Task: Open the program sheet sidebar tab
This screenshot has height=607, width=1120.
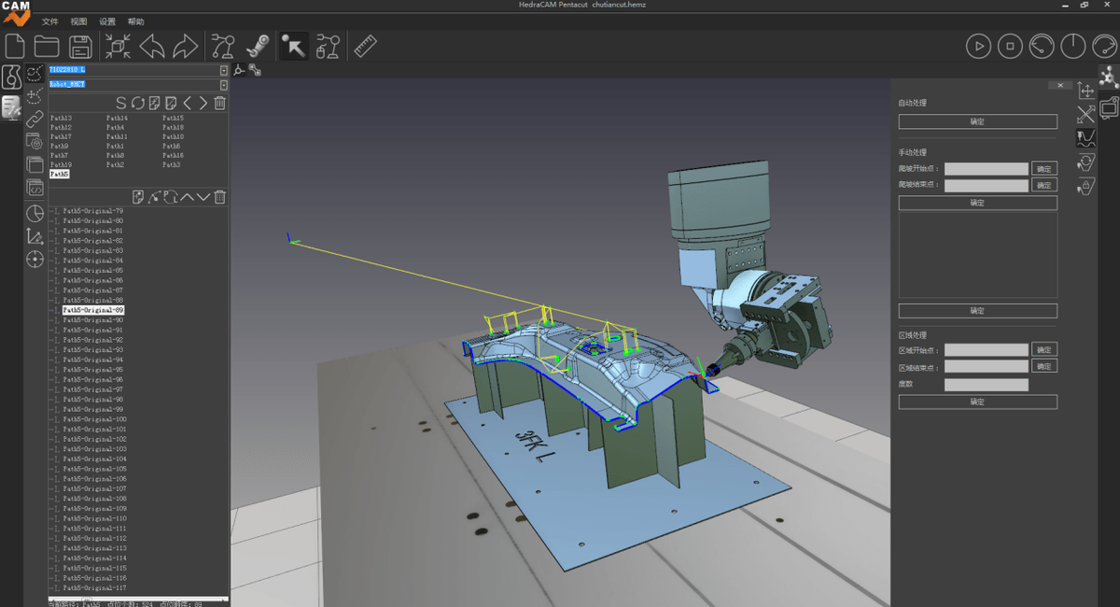Action: (x=12, y=108)
